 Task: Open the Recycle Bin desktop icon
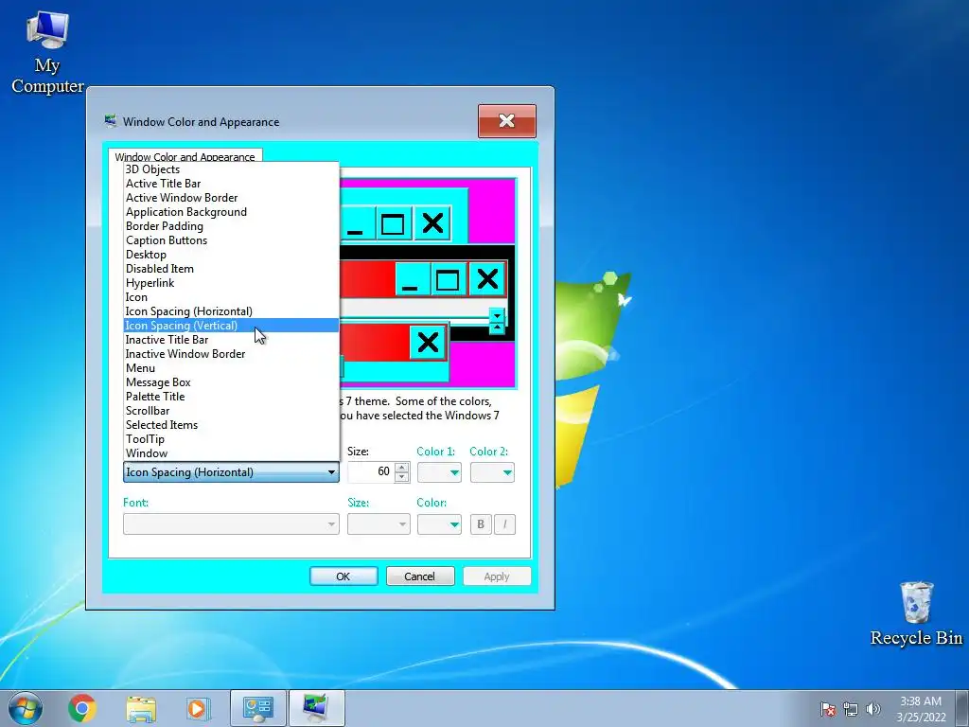pos(916,613)
